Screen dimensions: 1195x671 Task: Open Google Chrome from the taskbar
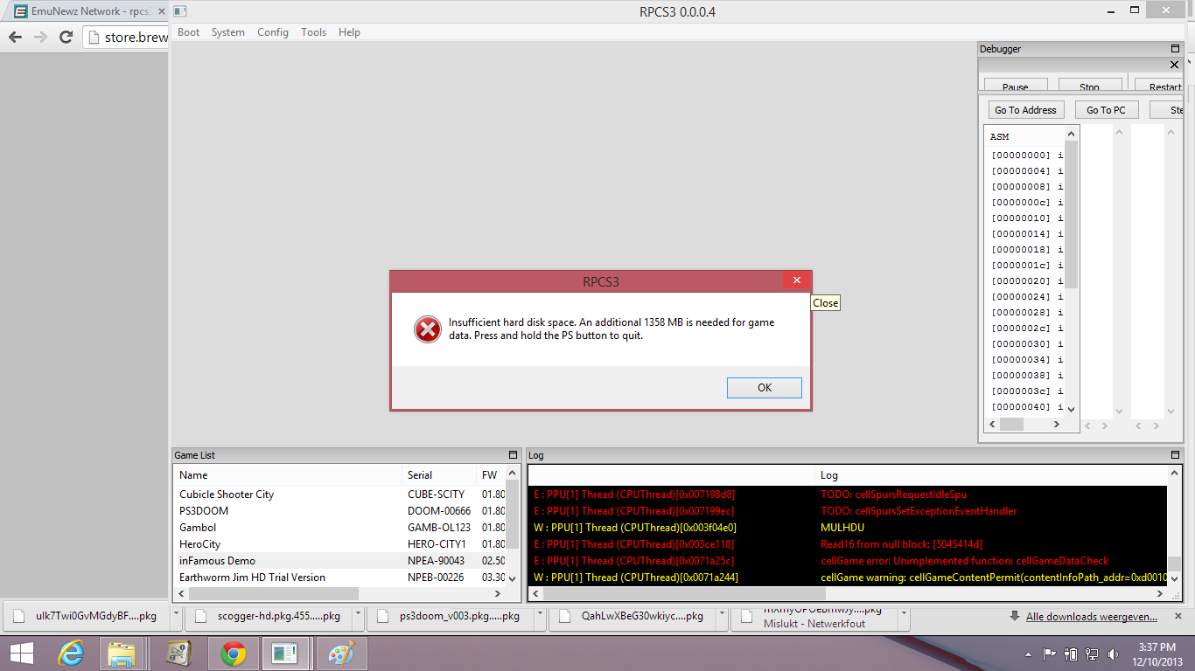[233, 654]
